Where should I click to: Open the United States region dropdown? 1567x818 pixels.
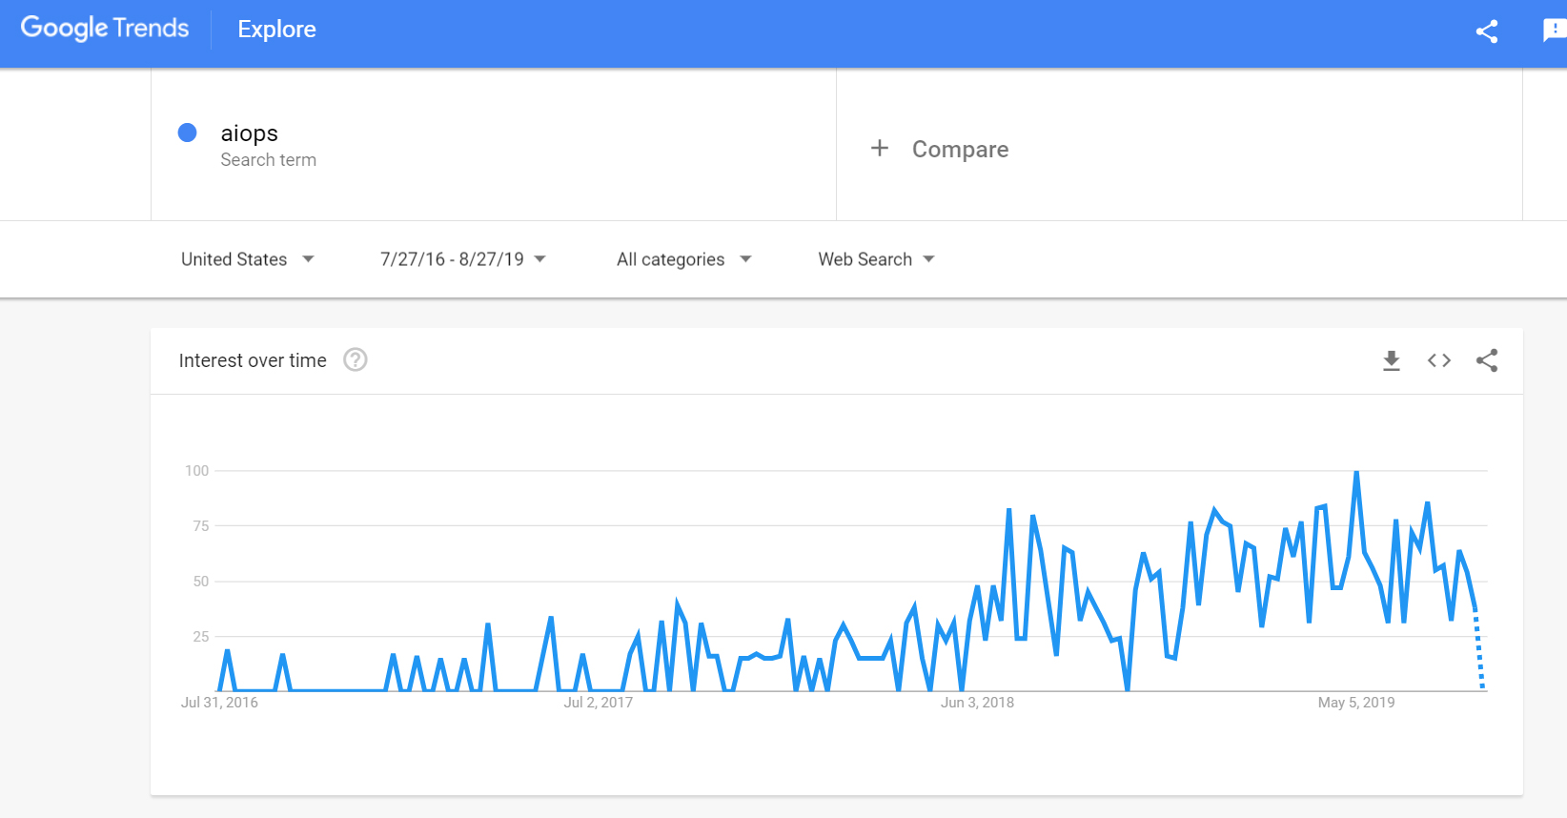(247, 259)
